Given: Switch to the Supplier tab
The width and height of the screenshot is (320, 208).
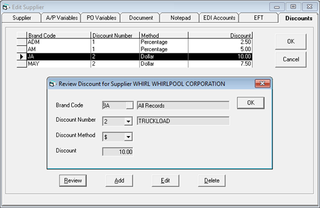Looking at the screenshot, I should pos(22,18).
